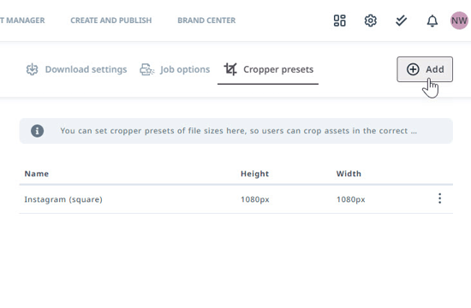The image size is (471, 308).
Task: Click the Height column header
Action: click(x=254, y=174)
